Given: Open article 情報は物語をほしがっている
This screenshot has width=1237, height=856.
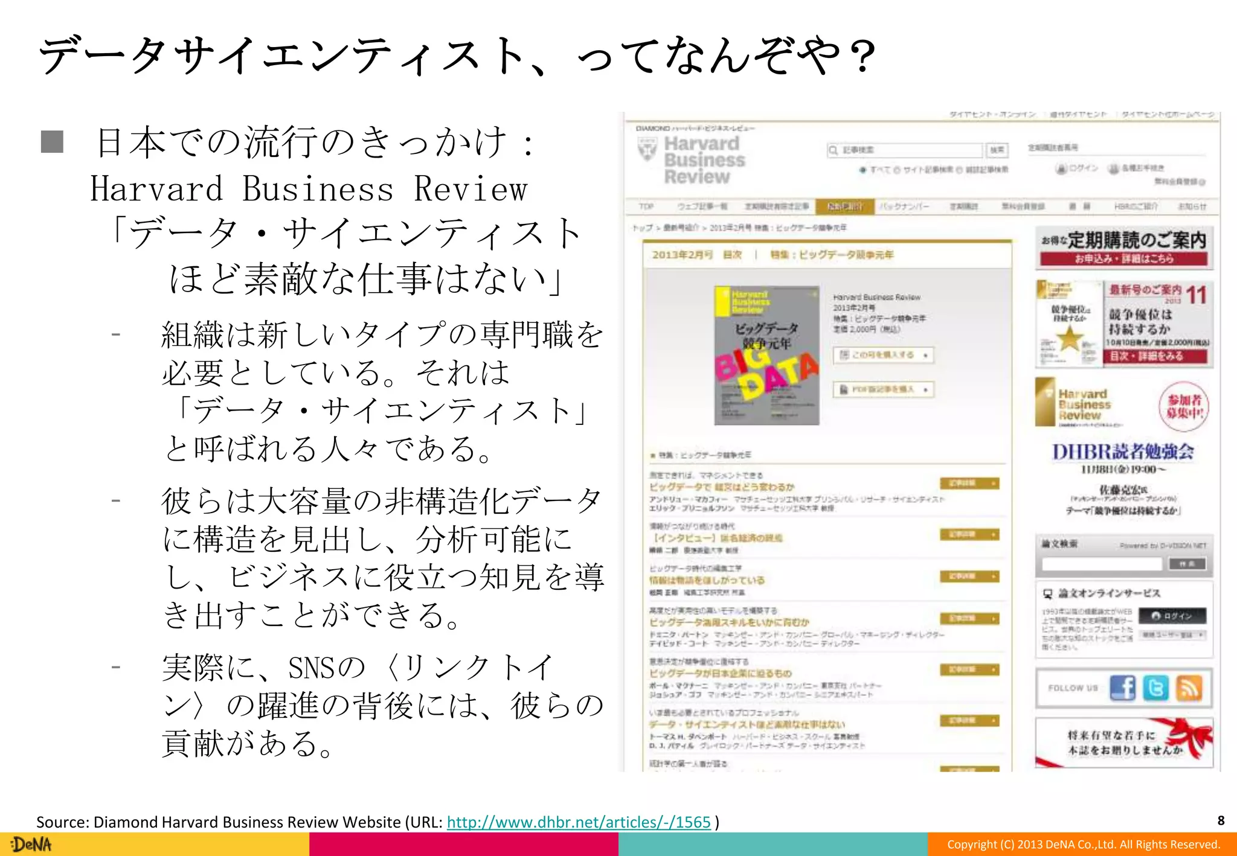Looking at the screenshot, I should 707,580.
